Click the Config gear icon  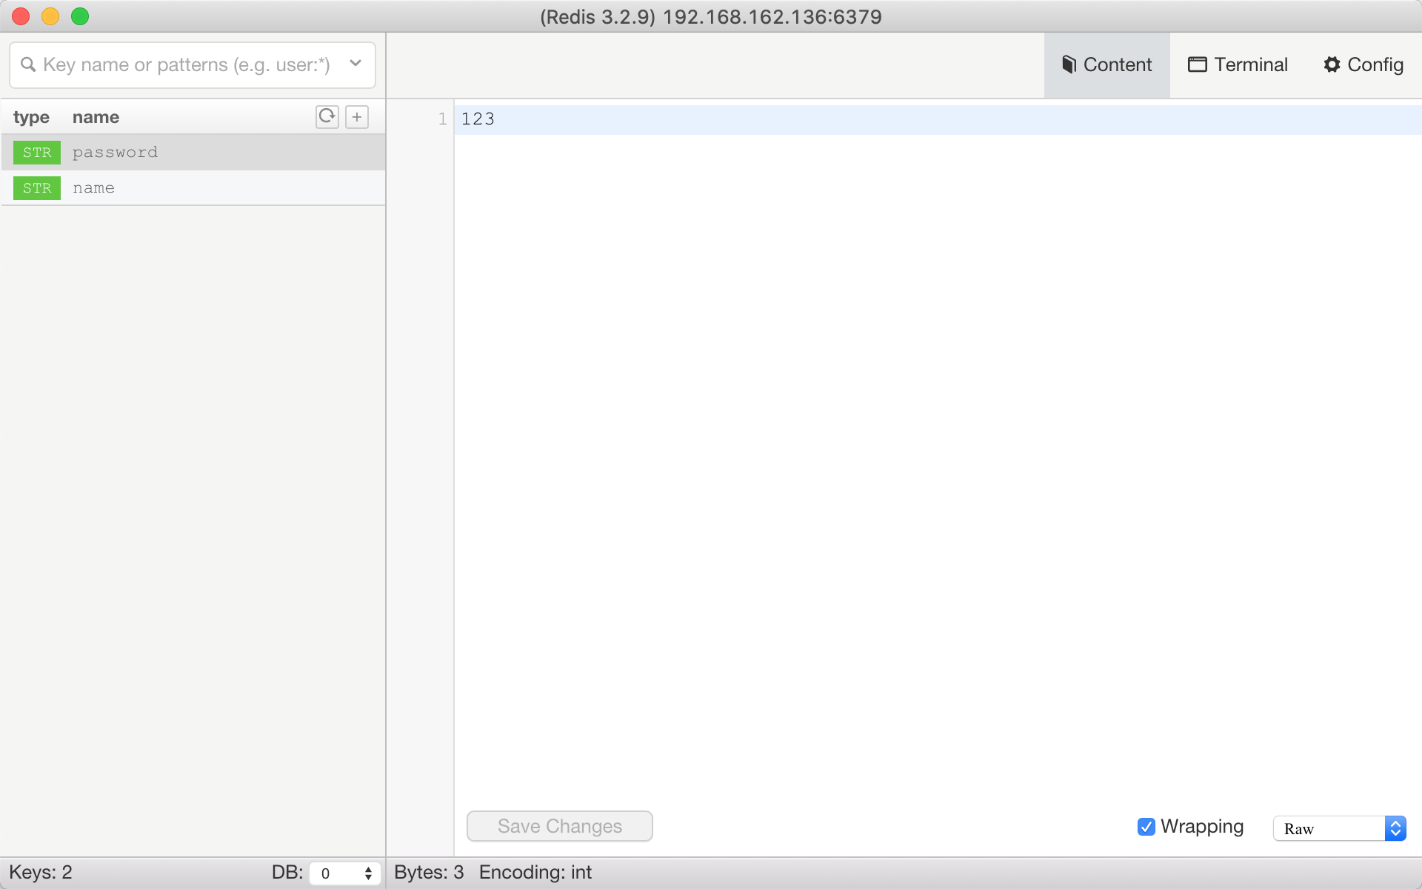[x=1332, y=65]
